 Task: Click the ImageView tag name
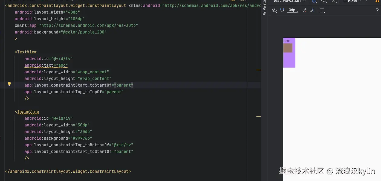[x=28, y=112]
